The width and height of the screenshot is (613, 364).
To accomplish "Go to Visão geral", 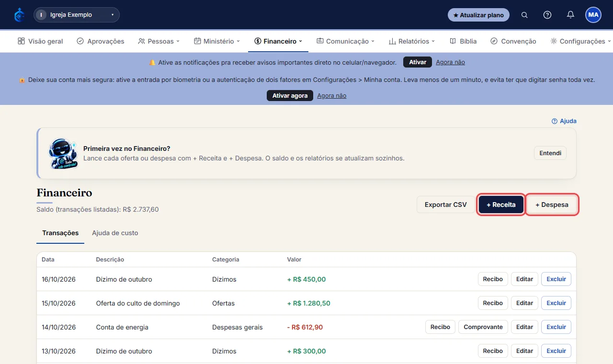I will [40, 41].
